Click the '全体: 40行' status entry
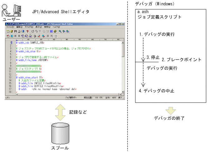This screenshot has width=207, height=152. click(111, 98)
